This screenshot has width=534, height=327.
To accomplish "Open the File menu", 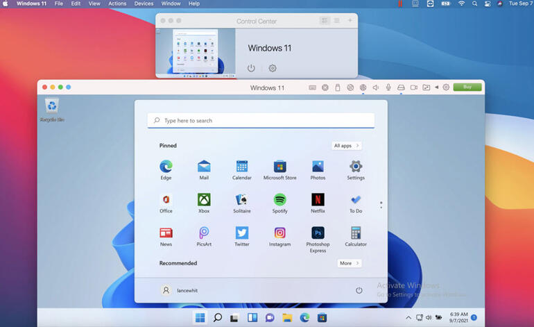I will click(58, 3).
